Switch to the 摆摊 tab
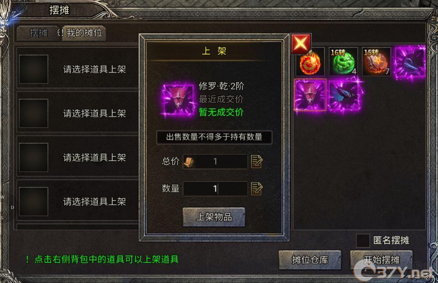Image resolution: width=438 pixels, height=283 pixels. 39,33
